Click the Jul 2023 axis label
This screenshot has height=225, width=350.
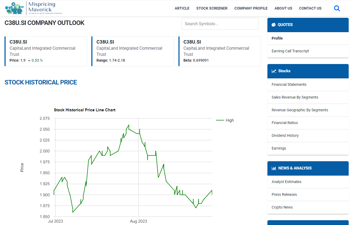(x=56, y=221)
